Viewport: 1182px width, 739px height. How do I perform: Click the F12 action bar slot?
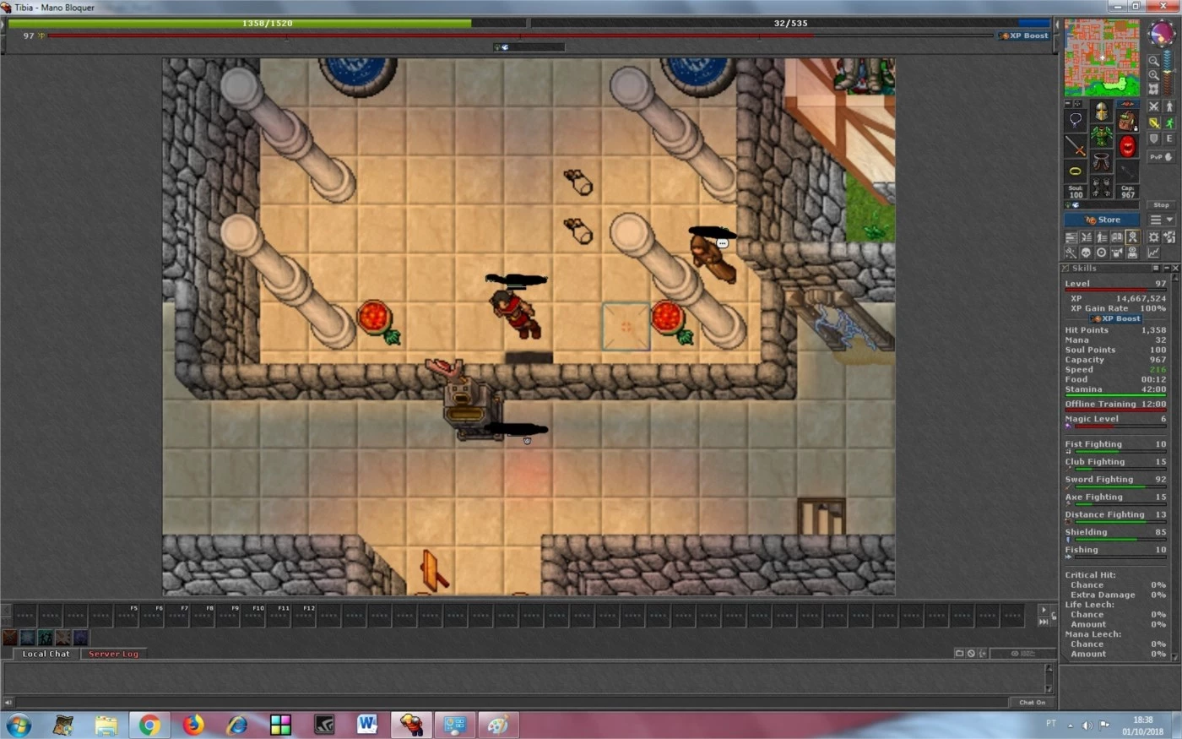(x=303, y=616)
